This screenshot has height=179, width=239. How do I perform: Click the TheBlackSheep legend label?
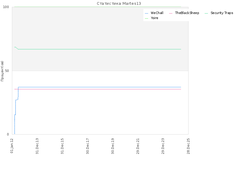(187, 13)
